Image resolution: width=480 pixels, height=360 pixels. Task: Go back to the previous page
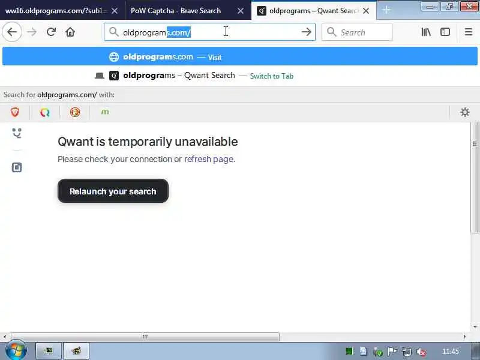tap(12, 32)
